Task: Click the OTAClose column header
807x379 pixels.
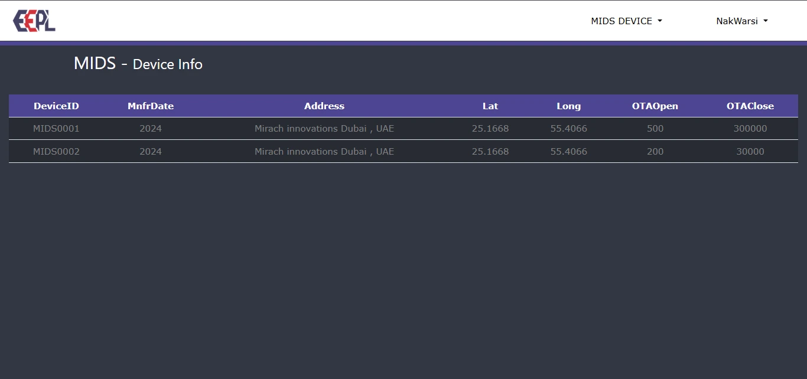Action: point(750,106)
